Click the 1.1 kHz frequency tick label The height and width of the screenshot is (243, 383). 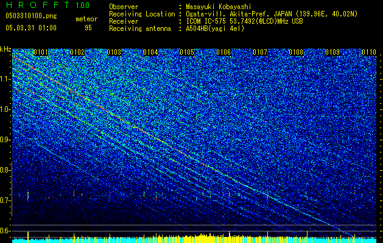click(x=5, y=79)
